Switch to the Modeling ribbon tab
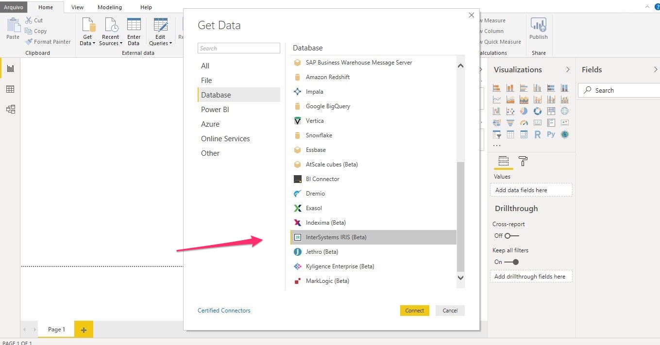The width and height of the screenshot is (660, 345). [110, 7]
